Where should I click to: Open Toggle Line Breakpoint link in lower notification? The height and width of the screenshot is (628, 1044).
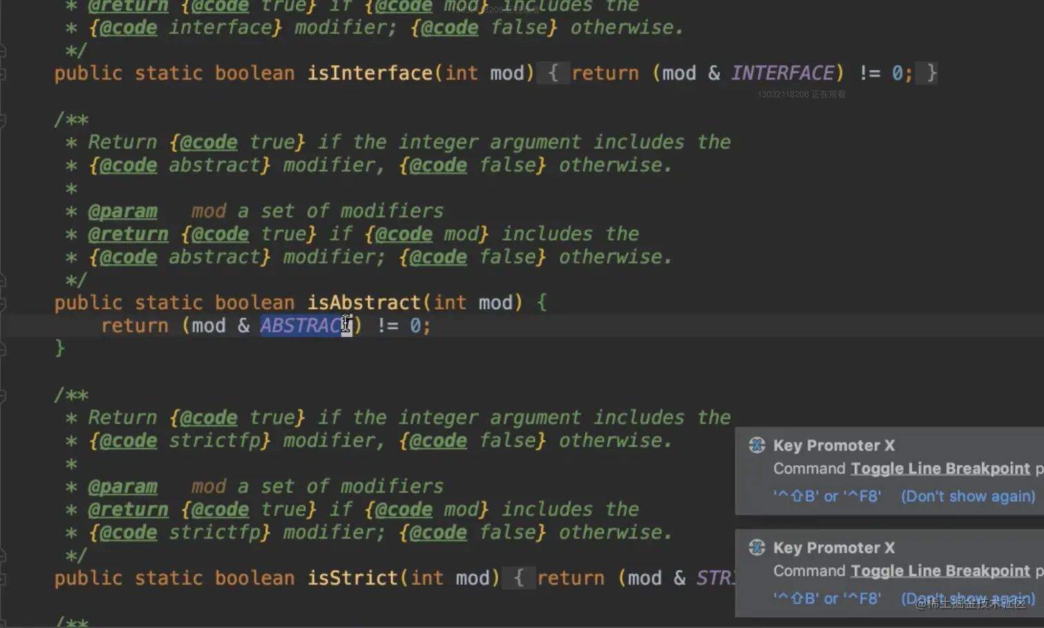[x=940, y=571]
